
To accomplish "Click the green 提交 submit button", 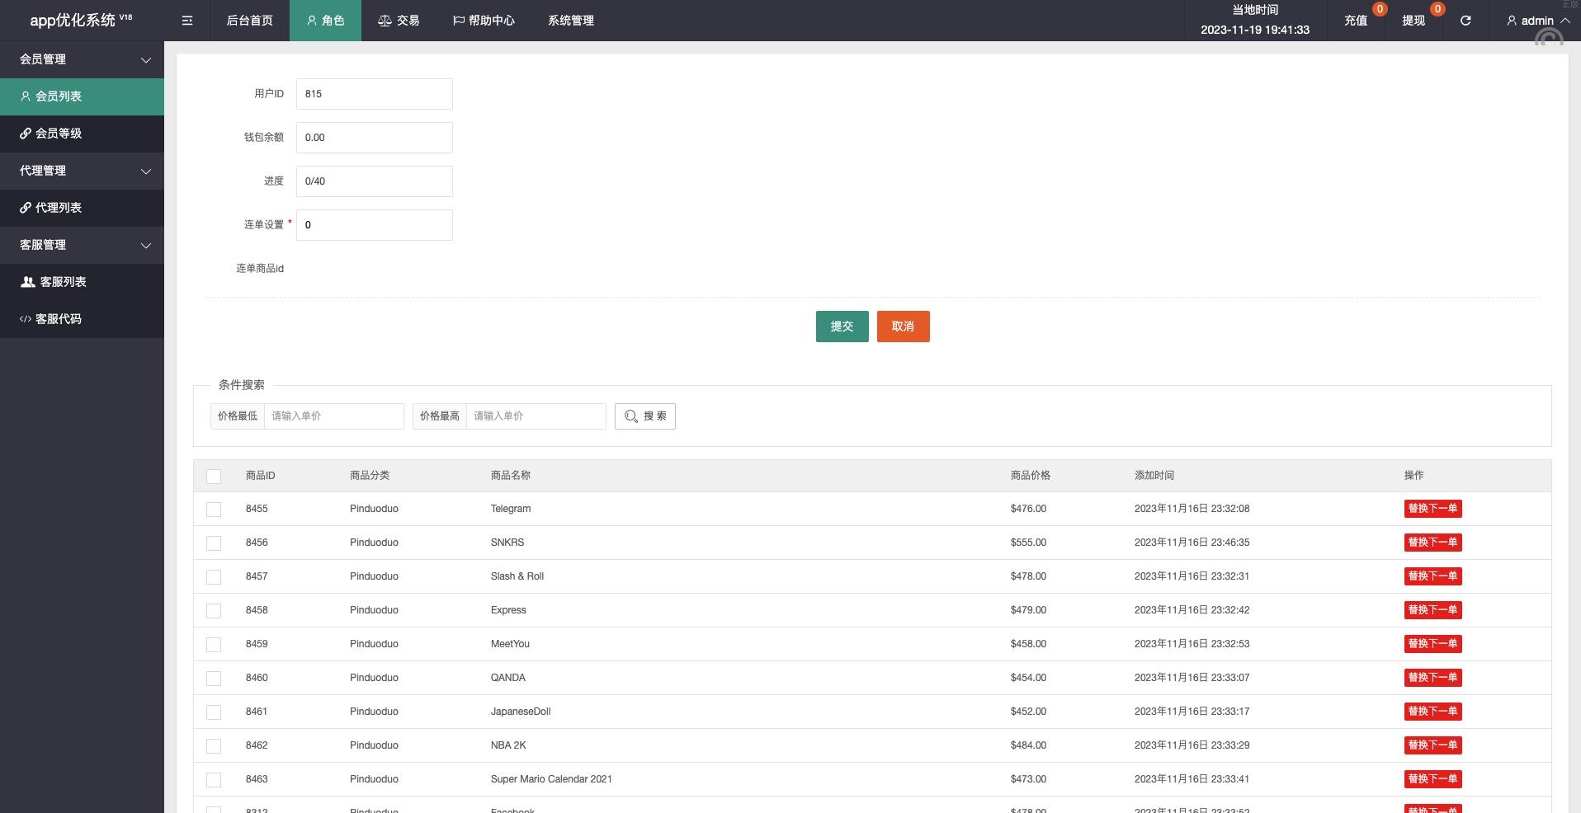I will point(842,327).
